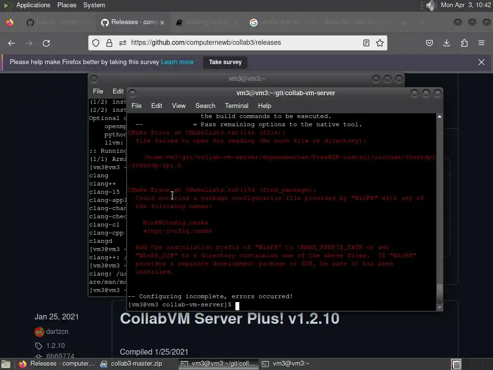Viewport: 493px width, 370px height.
Task: Close the Releases tab with its X
Action: [162, 23]
